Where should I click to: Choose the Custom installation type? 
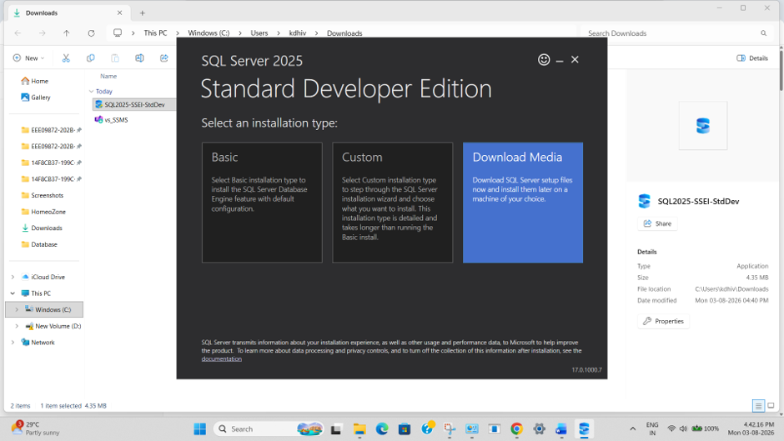click(393, 203)
